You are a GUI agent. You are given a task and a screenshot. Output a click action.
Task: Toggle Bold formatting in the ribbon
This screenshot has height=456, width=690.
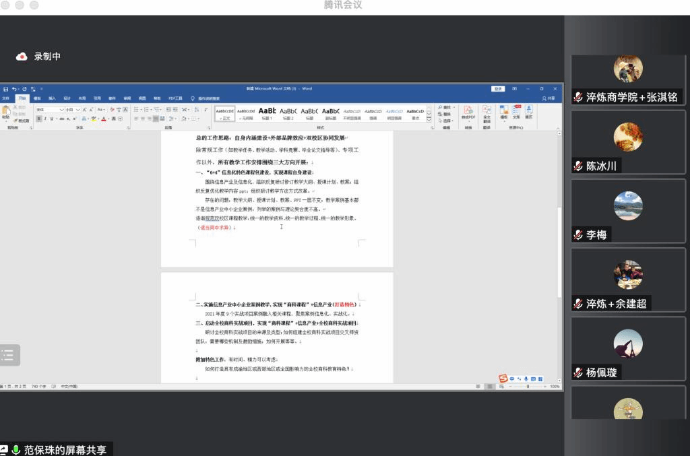click(39, 119)
